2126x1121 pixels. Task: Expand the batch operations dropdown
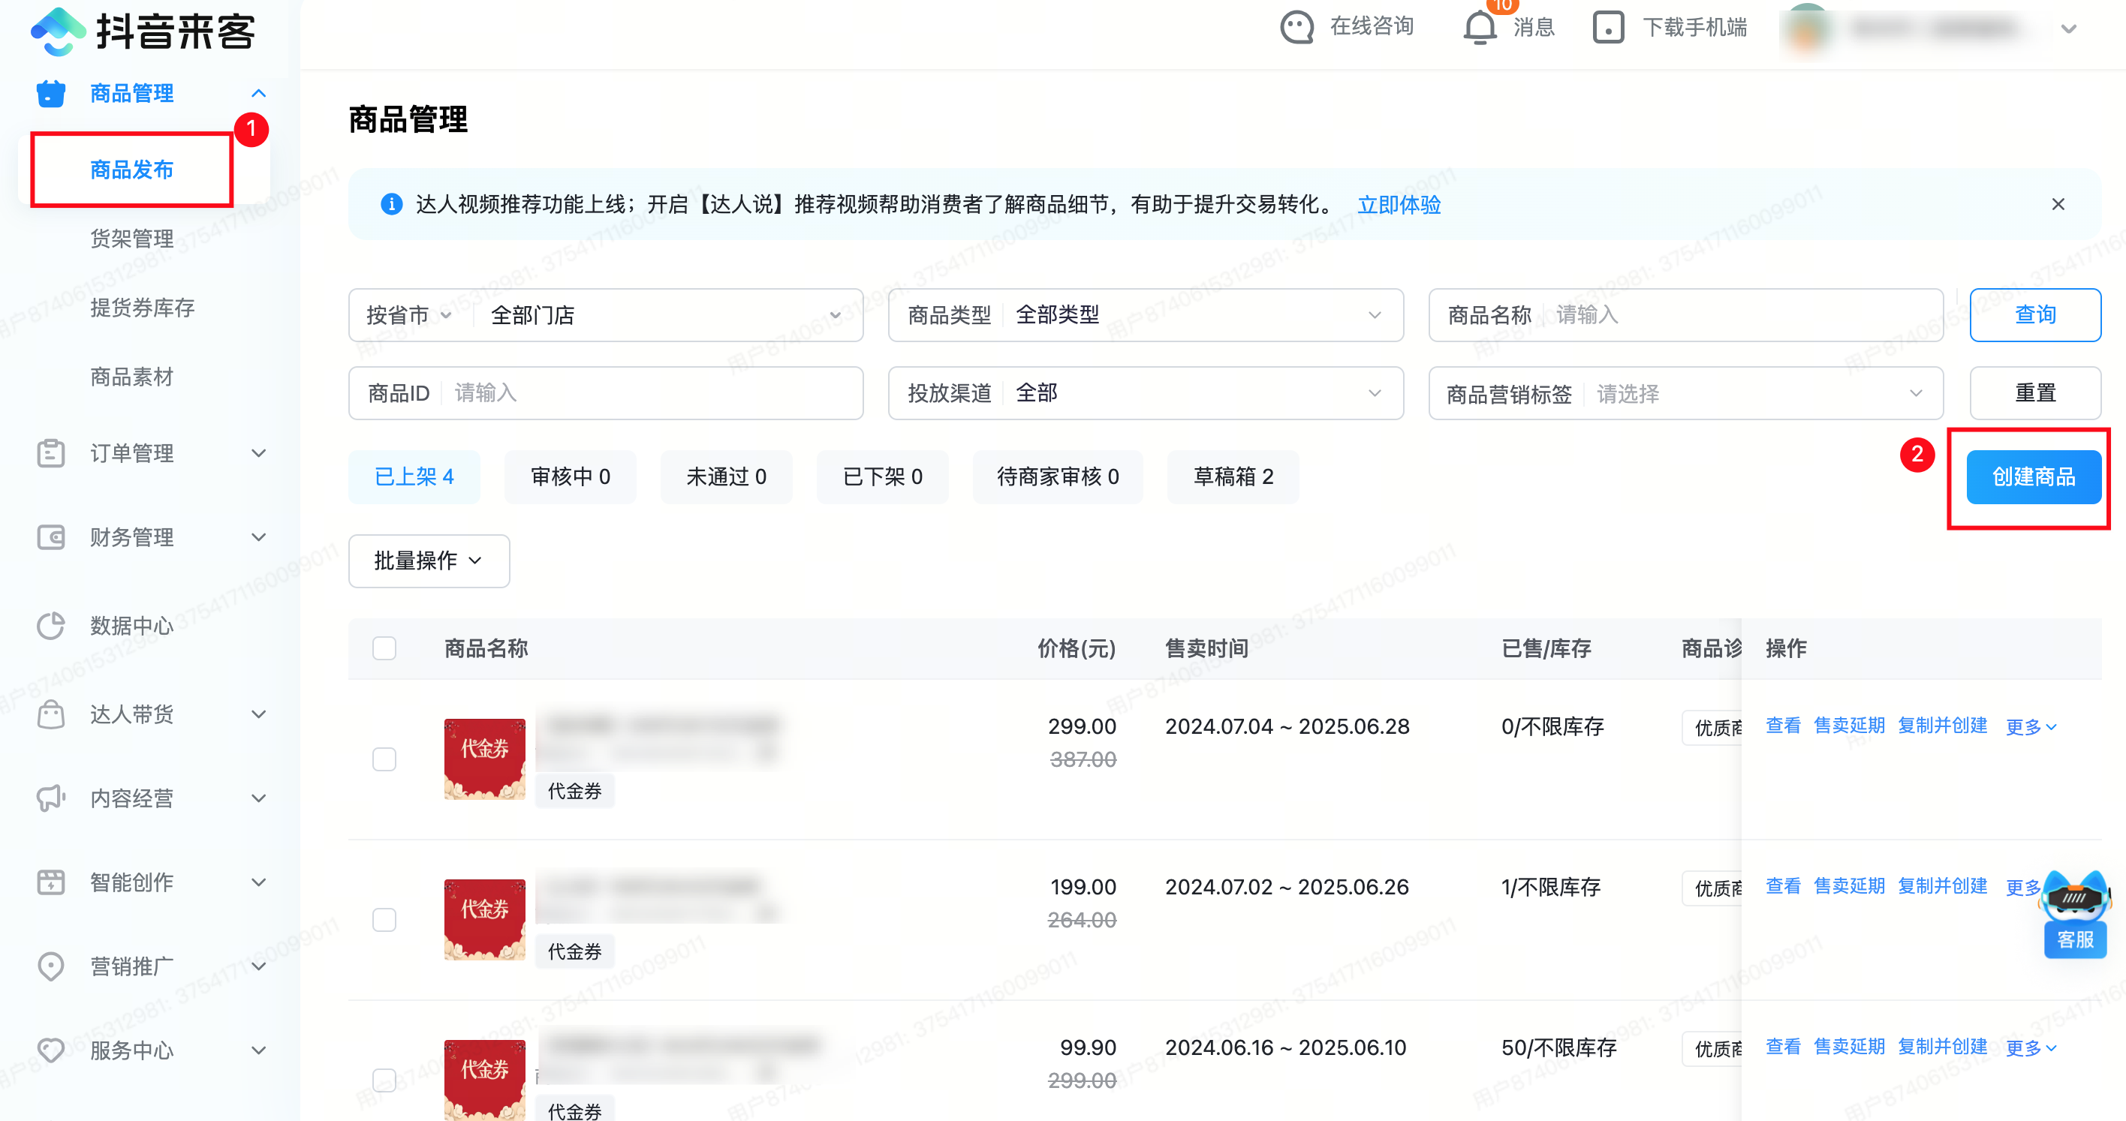429,561
